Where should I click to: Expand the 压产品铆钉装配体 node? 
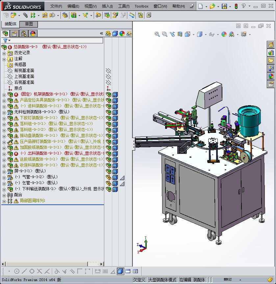click(4, 142)
